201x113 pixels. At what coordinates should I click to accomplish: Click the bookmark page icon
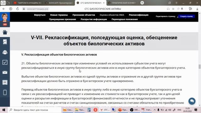(x=182, y=9)
